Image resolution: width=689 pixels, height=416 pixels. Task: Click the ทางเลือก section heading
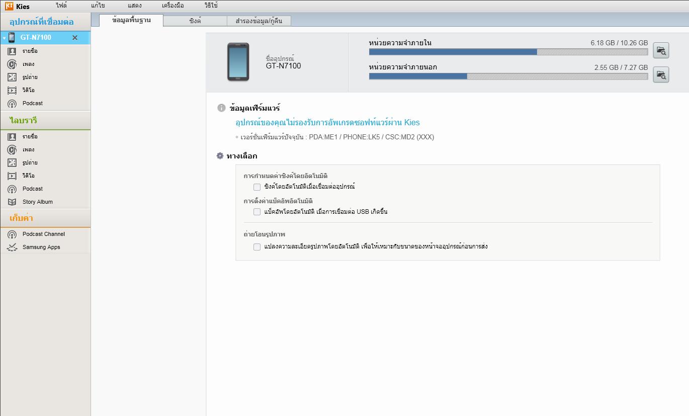point(242,156)
